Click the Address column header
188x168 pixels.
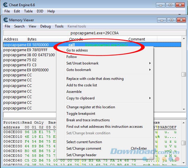pyautogui.click(x=11, y=39)
